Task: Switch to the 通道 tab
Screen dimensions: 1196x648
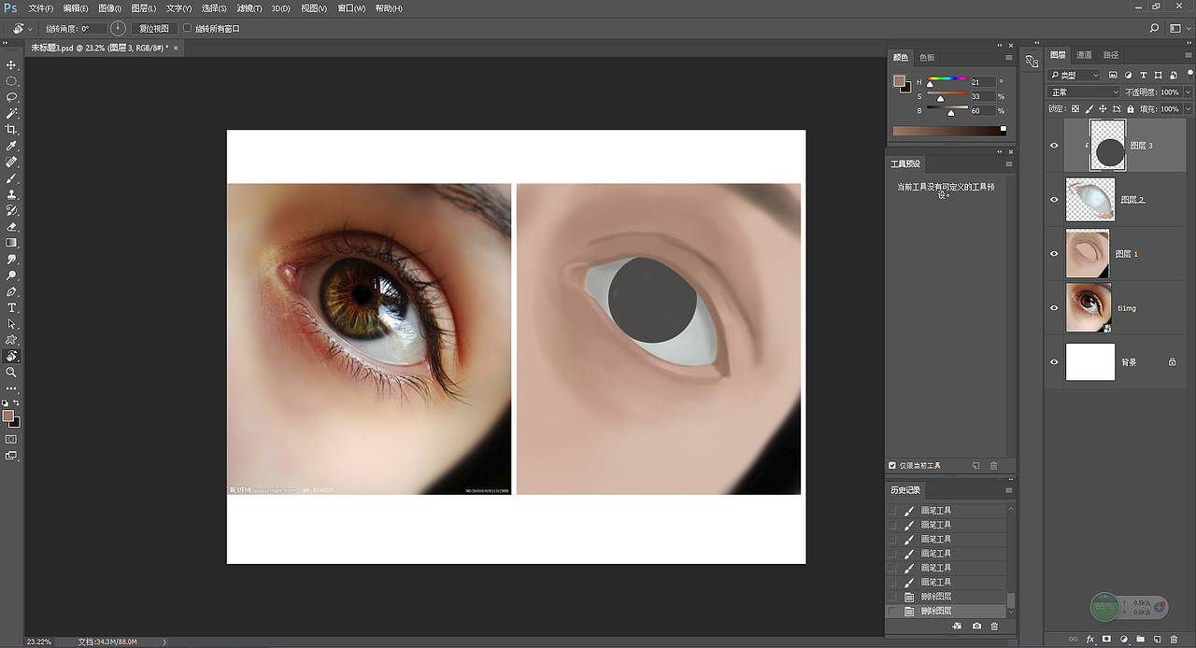Action: tap(1084, 55)
